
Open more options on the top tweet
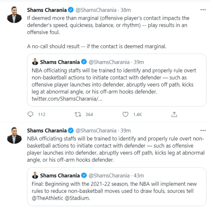(x=204, y=11)
